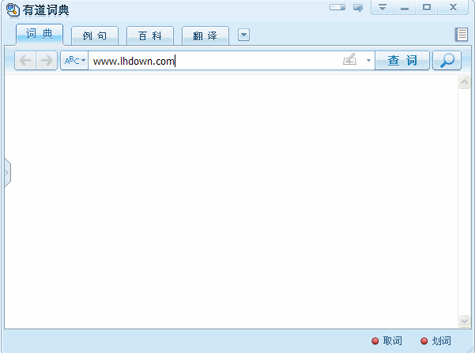Toggle 划词 selection translation
The image size is (475, 353).
click(436, 341)
